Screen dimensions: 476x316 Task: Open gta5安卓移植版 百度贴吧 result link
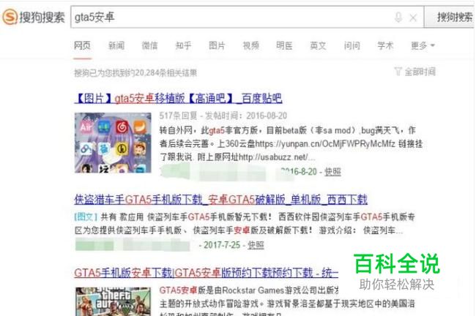(x=178, y=98)
